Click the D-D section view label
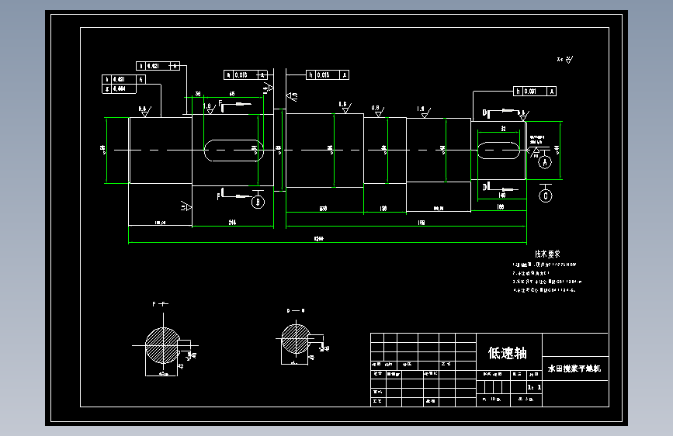Image resolution: width=673 pixels, height=436 pixels. pos(296,310)
